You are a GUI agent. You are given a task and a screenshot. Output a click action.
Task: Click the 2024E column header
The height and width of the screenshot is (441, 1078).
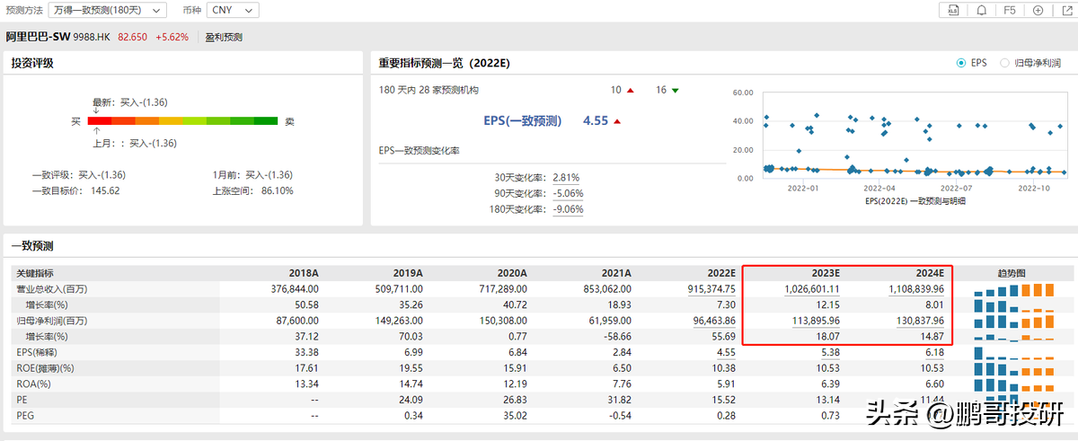(929, 273)
